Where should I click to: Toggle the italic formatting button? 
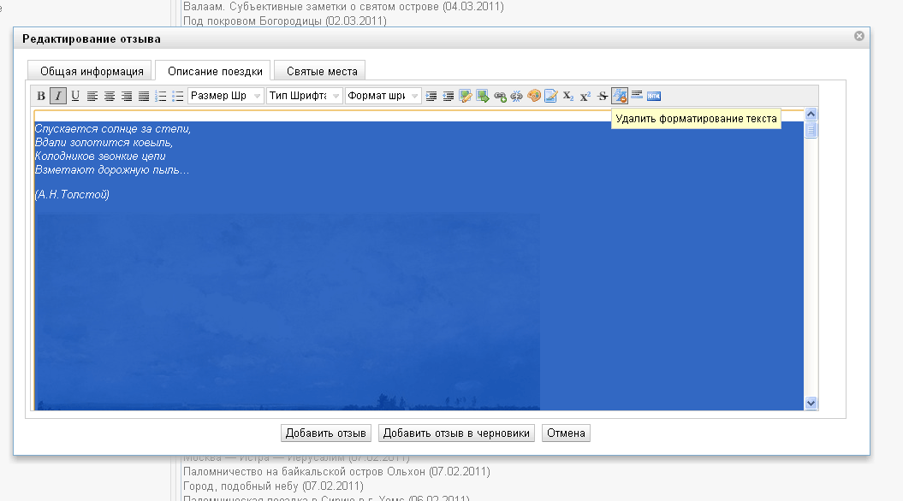(x=57, y=96)
